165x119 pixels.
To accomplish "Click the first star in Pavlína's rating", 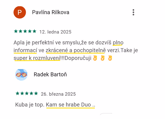I will (16, 31).
